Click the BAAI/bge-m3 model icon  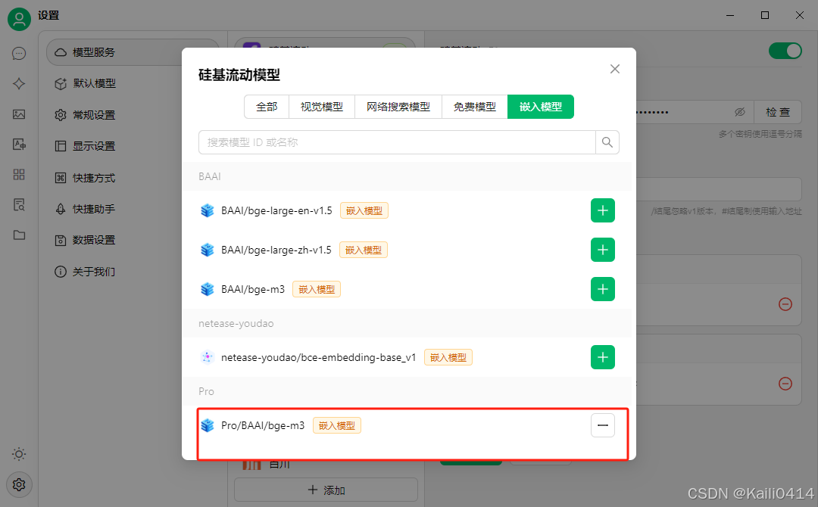207,289
